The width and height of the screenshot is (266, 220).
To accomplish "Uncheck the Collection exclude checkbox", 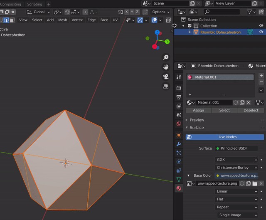I will click(190, 26).
